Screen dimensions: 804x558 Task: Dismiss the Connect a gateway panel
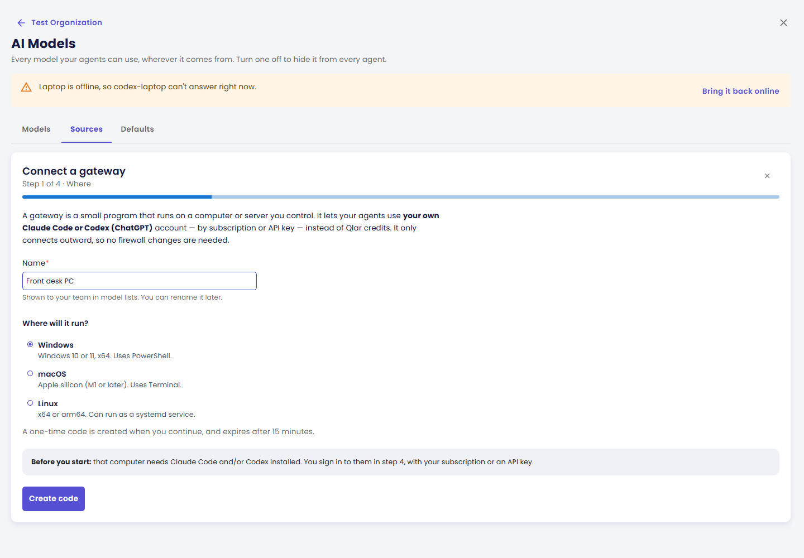click(x=767, y=176)
